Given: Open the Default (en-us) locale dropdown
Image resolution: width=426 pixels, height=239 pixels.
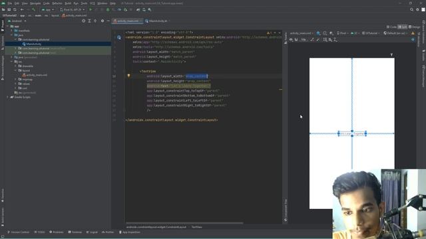Looking at the screenshot, I should 395,33.
